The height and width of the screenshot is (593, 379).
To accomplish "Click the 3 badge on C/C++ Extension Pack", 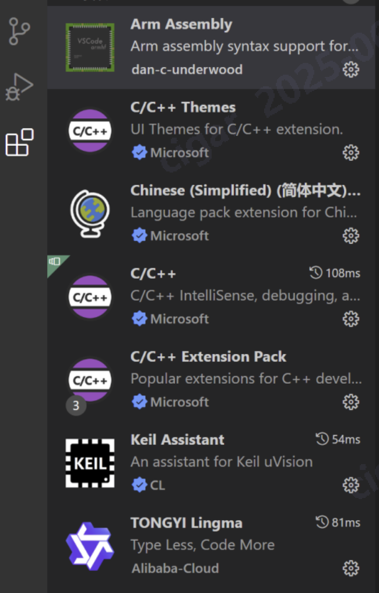I will [76, 405].
